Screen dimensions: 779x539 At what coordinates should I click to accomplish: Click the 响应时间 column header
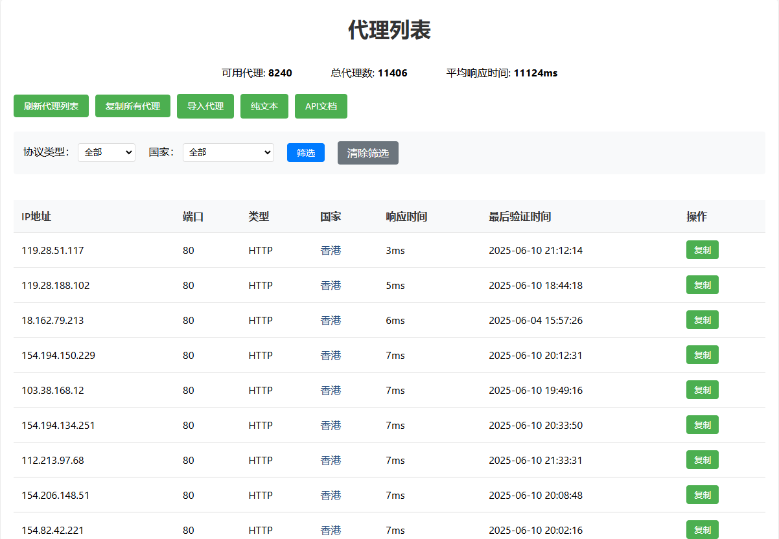pyautogui.click(x=404, y=216)
